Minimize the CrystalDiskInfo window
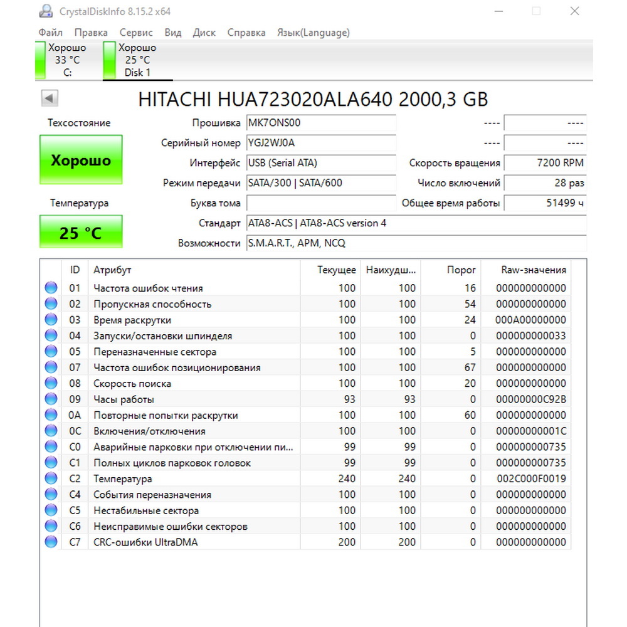The height and width of the screenshot is (627, 627). pyautogui.click(x=498, y=11)
